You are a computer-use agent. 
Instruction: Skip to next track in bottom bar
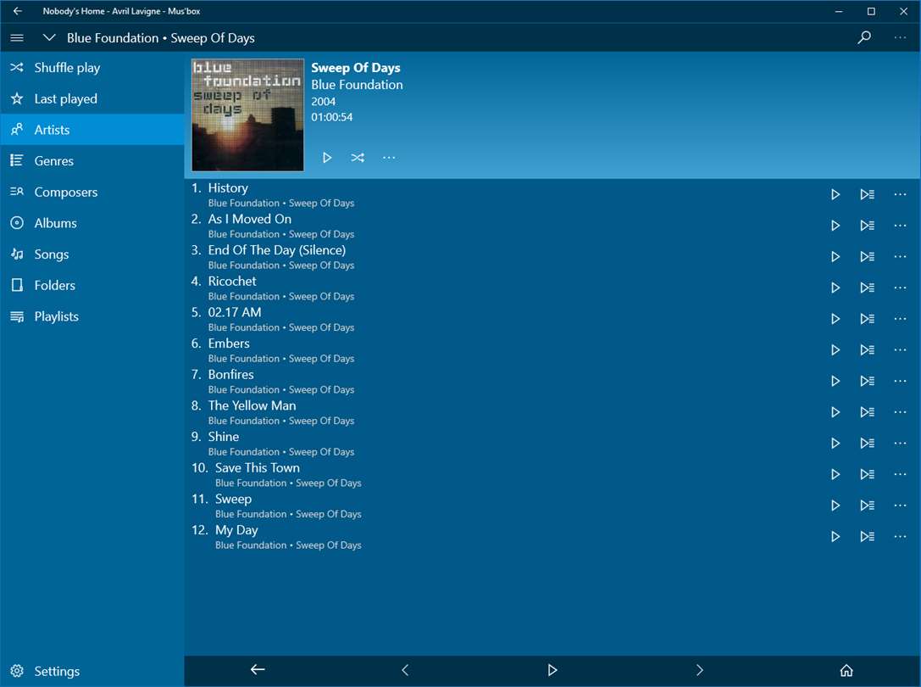tap(699, 670)
